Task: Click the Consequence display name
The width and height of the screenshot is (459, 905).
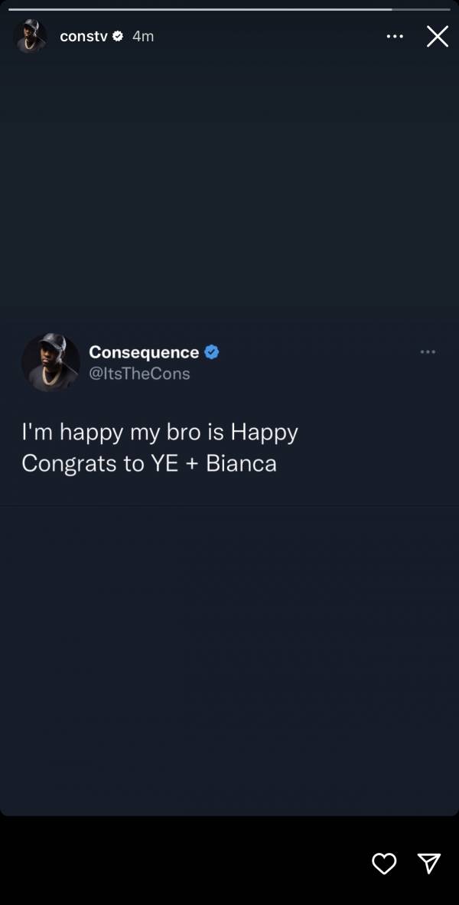Action: pos(144,352)
